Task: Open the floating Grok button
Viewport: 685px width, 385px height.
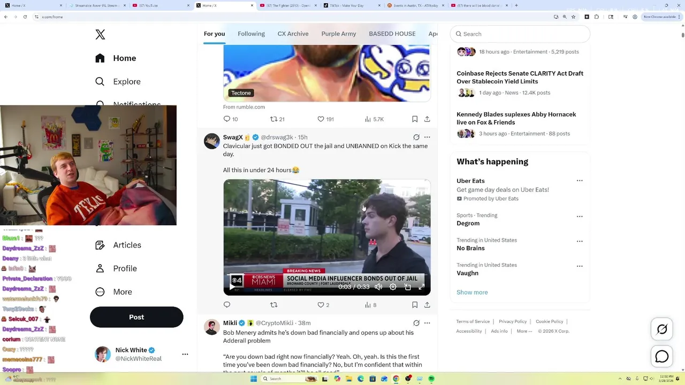Action: (662, 329)
